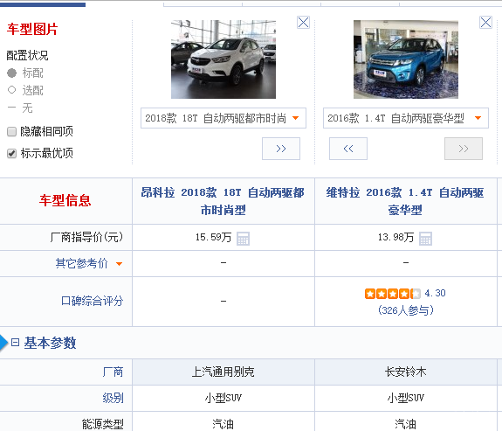Move the Encore column to the right

tap(281, 149)
